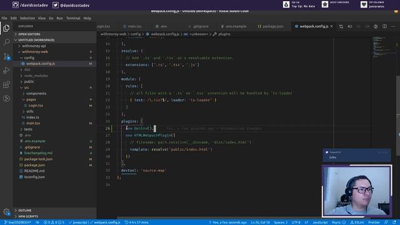Image resolution: width=400 pixels, height=225 pixels.
Task: Expand the NPM SCRIPTS section
Action: [55, 216]
